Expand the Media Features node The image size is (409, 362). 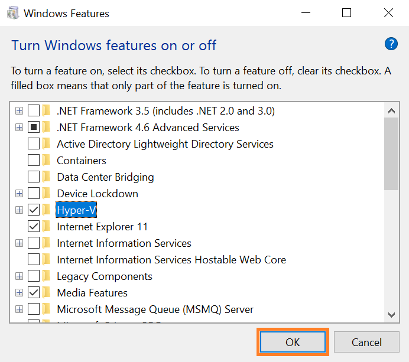click(x=19, y=293)
